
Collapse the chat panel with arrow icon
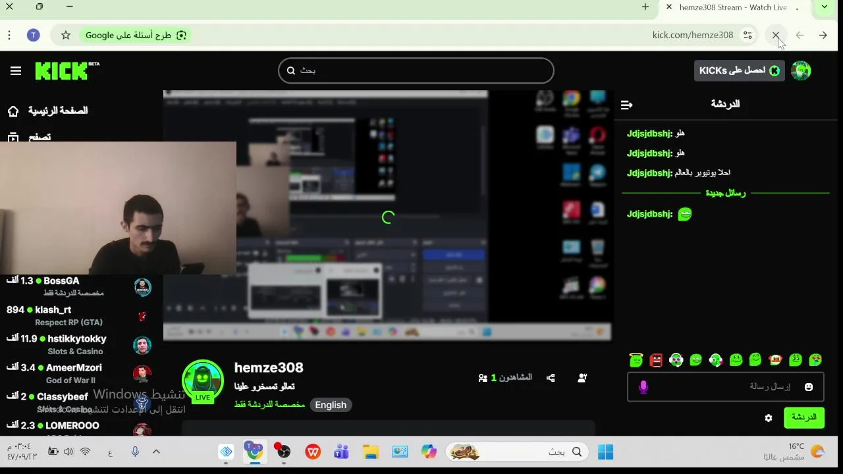626,105
